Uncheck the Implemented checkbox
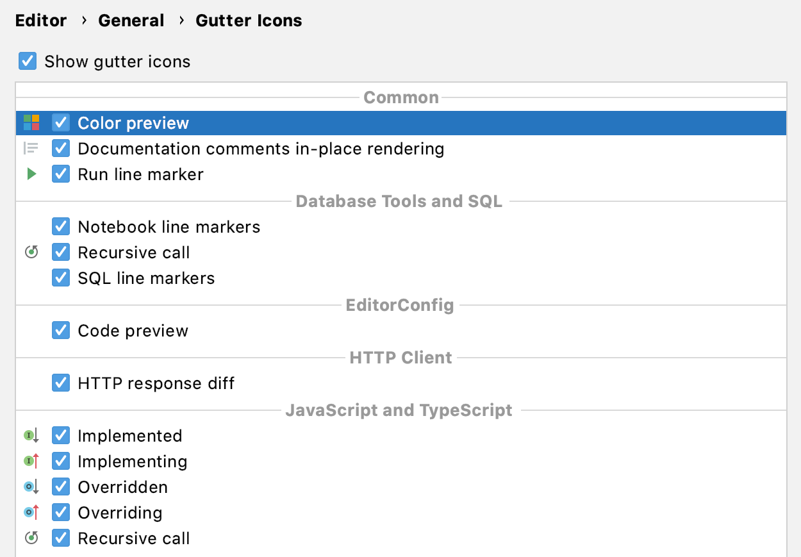 pos(61,435)
